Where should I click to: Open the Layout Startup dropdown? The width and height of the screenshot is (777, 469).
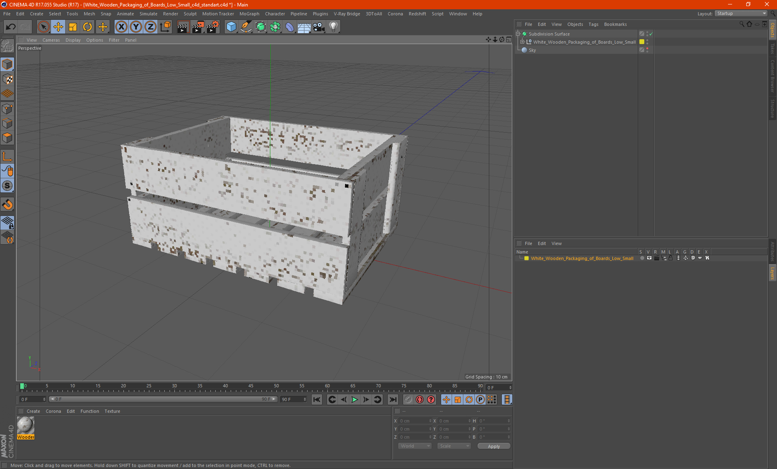tap(741, 13)
